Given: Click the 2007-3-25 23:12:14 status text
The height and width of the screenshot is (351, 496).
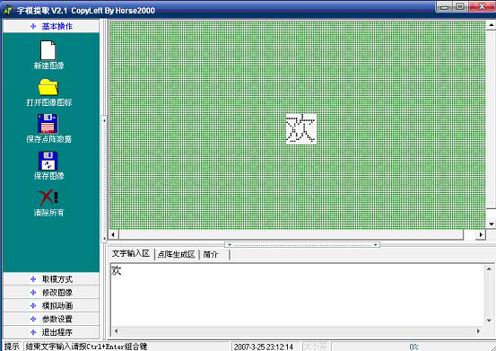Looking at the screenshot, I should tap(264, 347).
